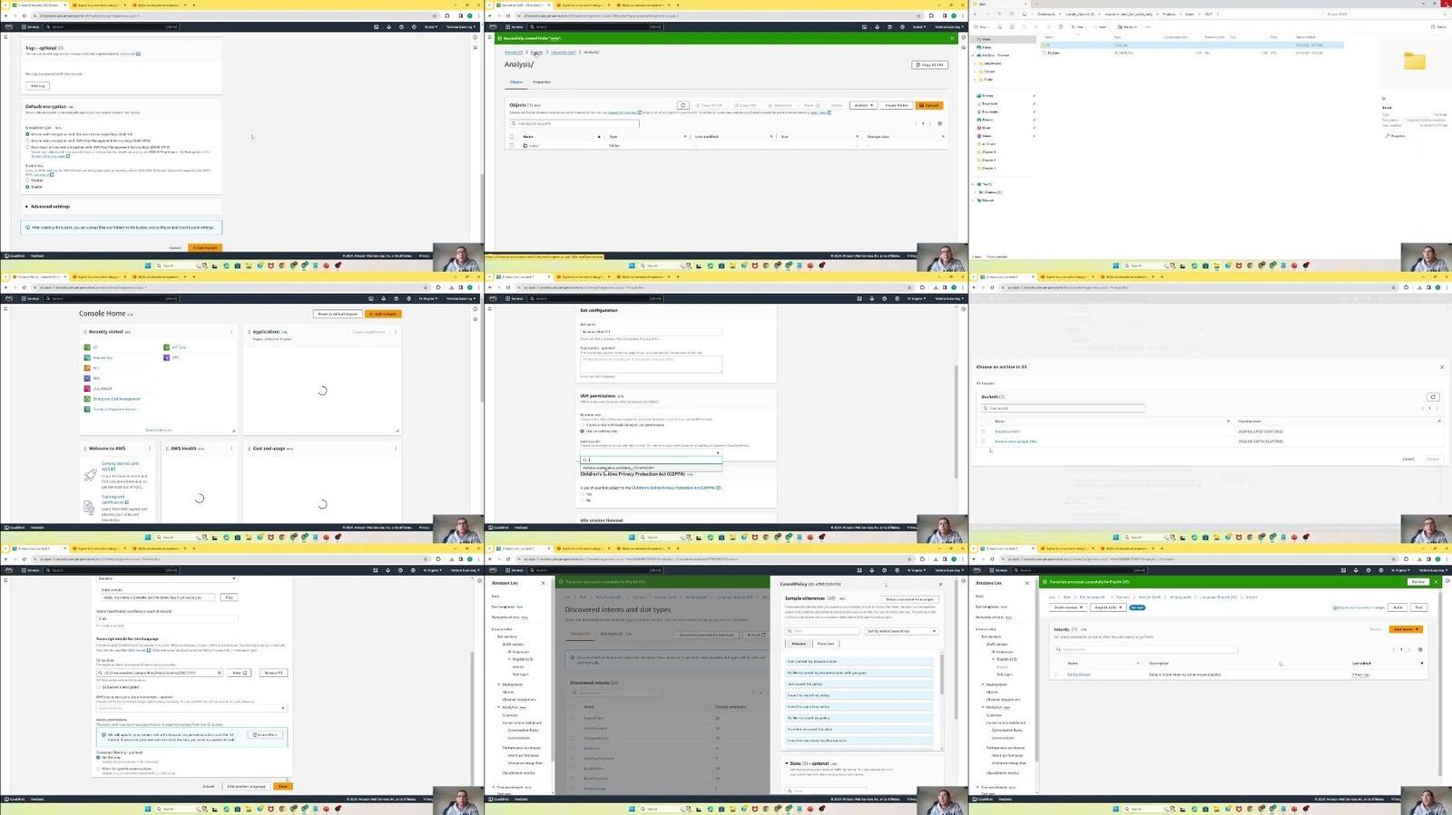Open the hamburger side menu on Console Home

(x=5, y=308)
